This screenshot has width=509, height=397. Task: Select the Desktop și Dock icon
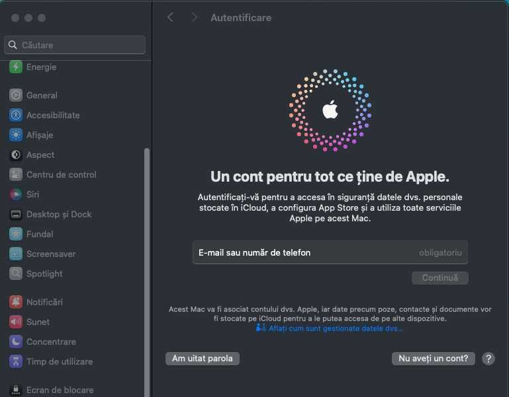(x=16, y=214)
